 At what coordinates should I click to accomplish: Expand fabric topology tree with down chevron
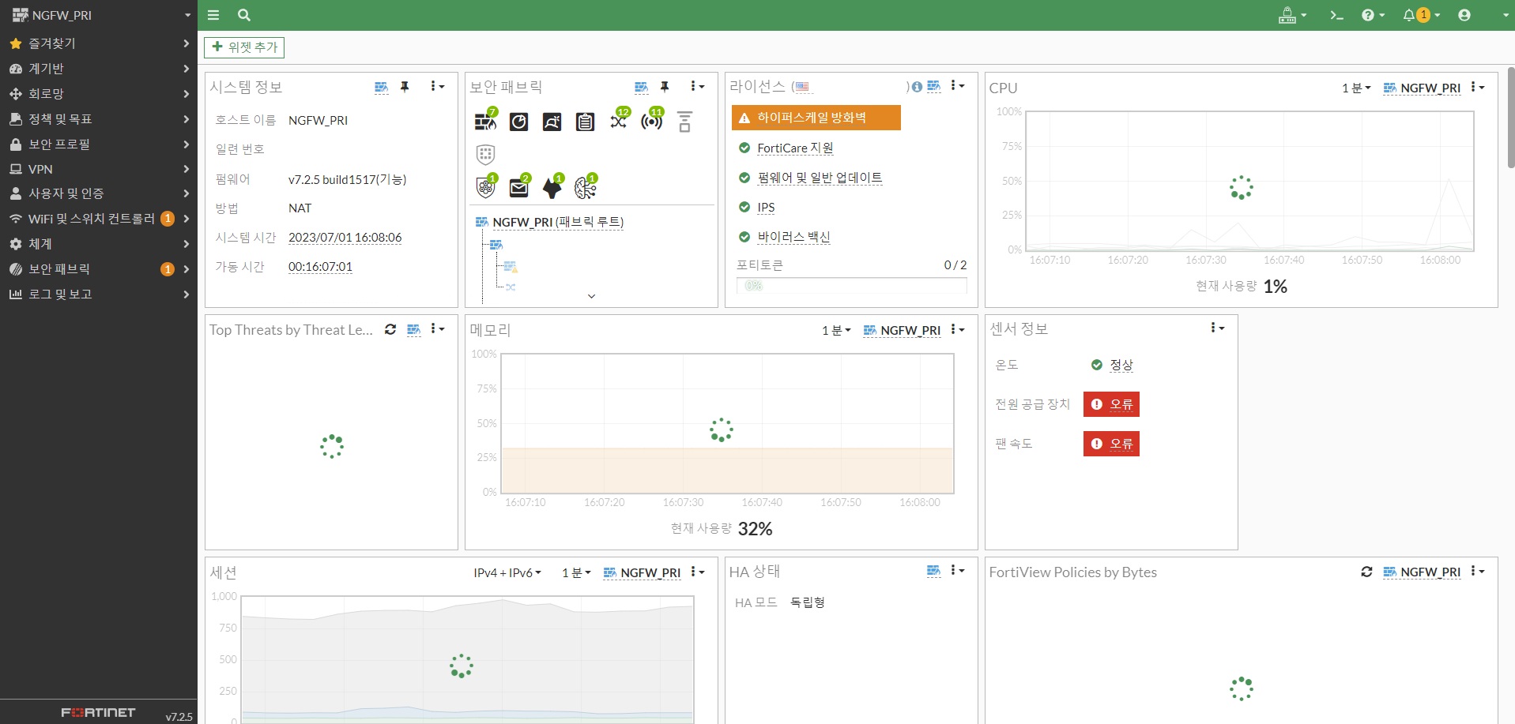point(591,296)
